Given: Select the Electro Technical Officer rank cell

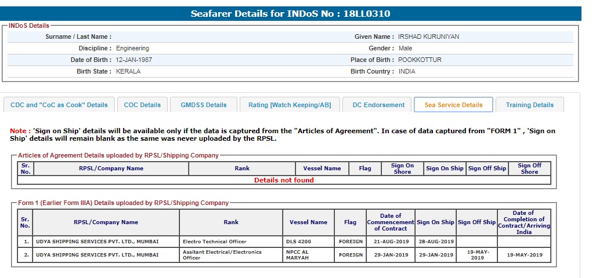Looking at the screenshot, I should pos(214,242).
